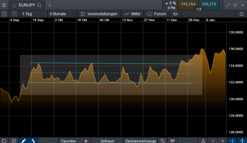Click the layout grid icon
This screenshot has width=247, height=143.
15,14
